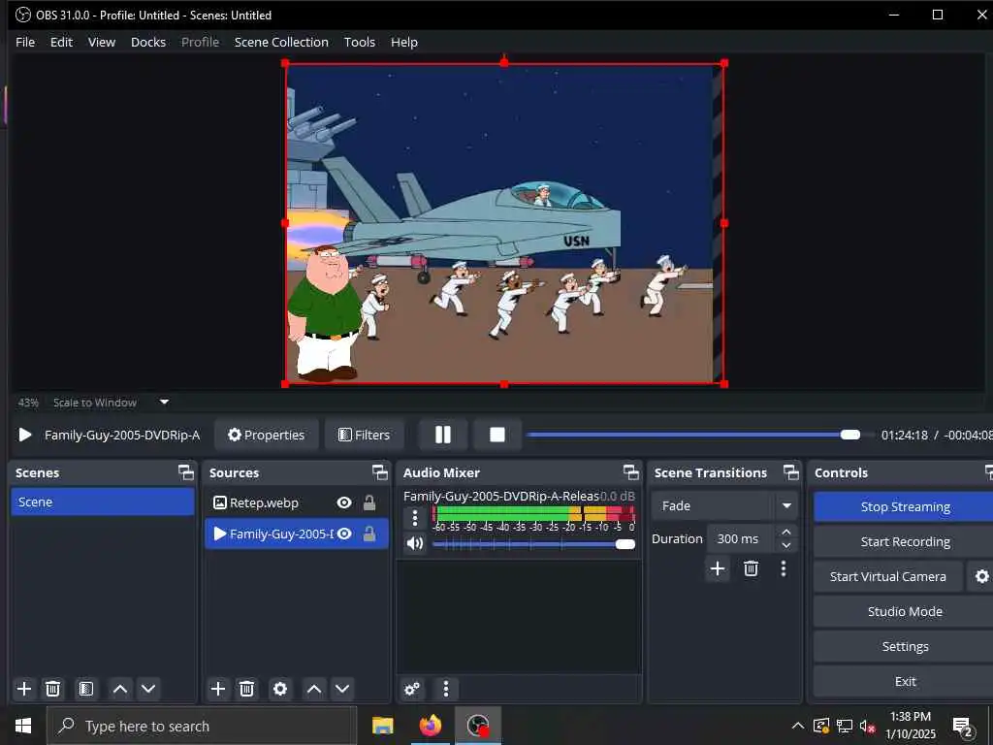
Task: Pop out the Audio Mixer dock
Action: [630, 472]
